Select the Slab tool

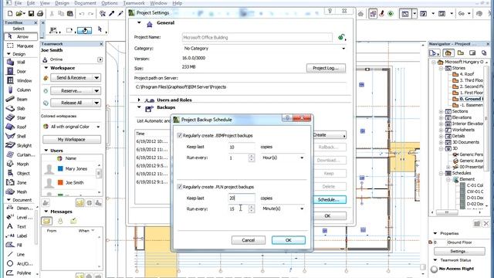[21, 108]
